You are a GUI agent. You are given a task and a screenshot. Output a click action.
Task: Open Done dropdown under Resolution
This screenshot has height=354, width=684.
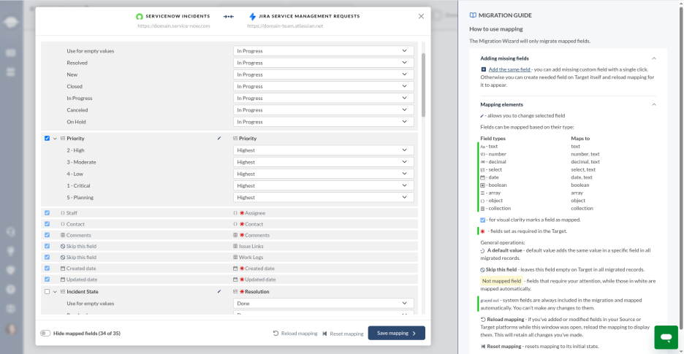click(x=323, y=303)
